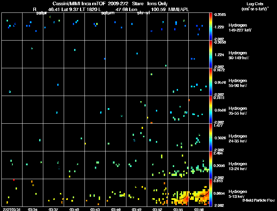Screen dimensions: 277x211
Task: Click the 0.6506 colorbar value
Action: tap(220, 110)
